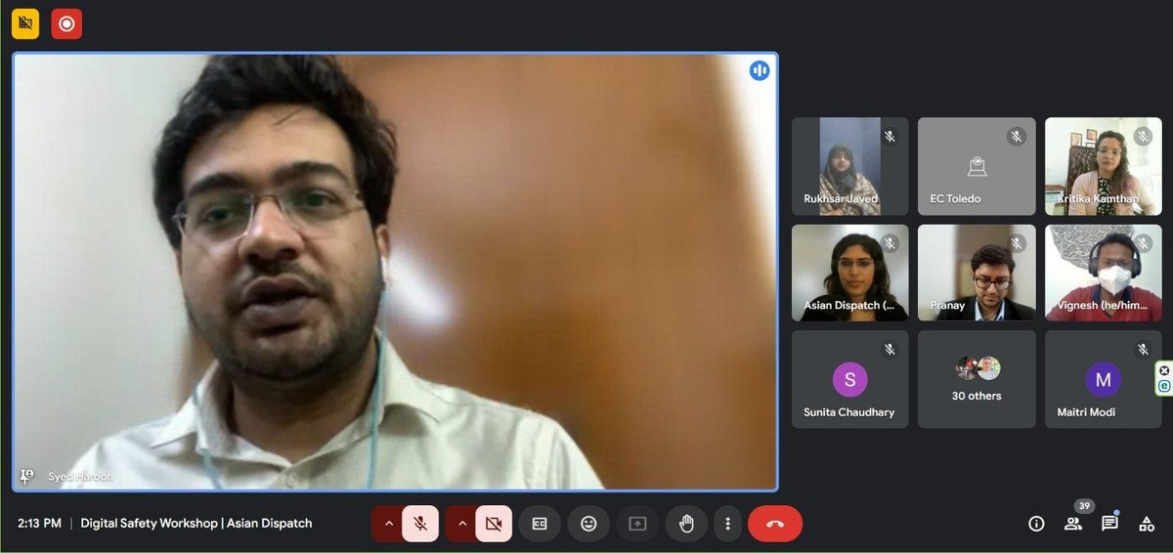Click the purple M avatar of Maitri
The image size is (1173, 553).
[1103, 379]
